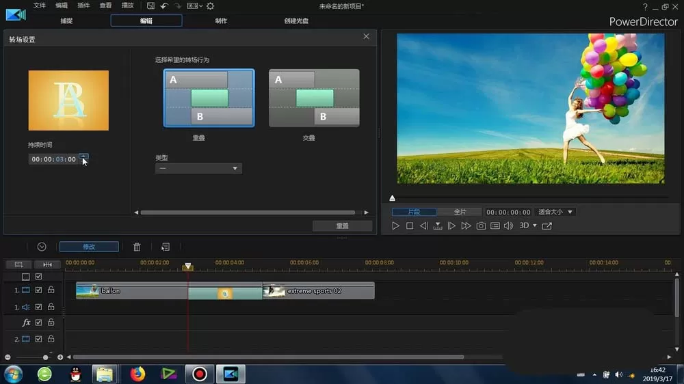Toggle audio track 1 enable checkbox

(38, 307)
